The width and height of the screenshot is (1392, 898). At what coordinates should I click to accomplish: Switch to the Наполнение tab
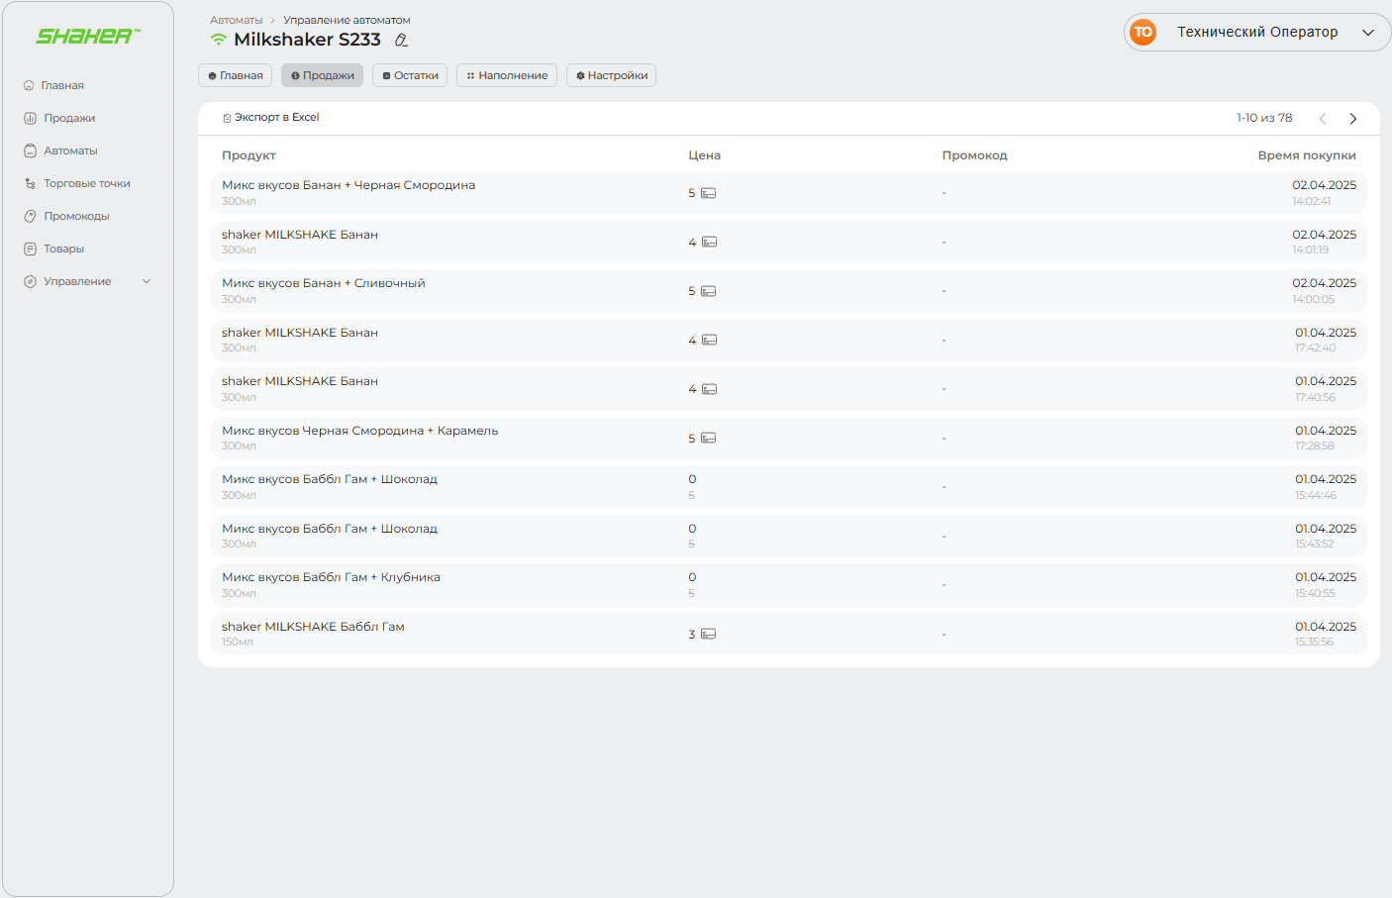[507, 76]
